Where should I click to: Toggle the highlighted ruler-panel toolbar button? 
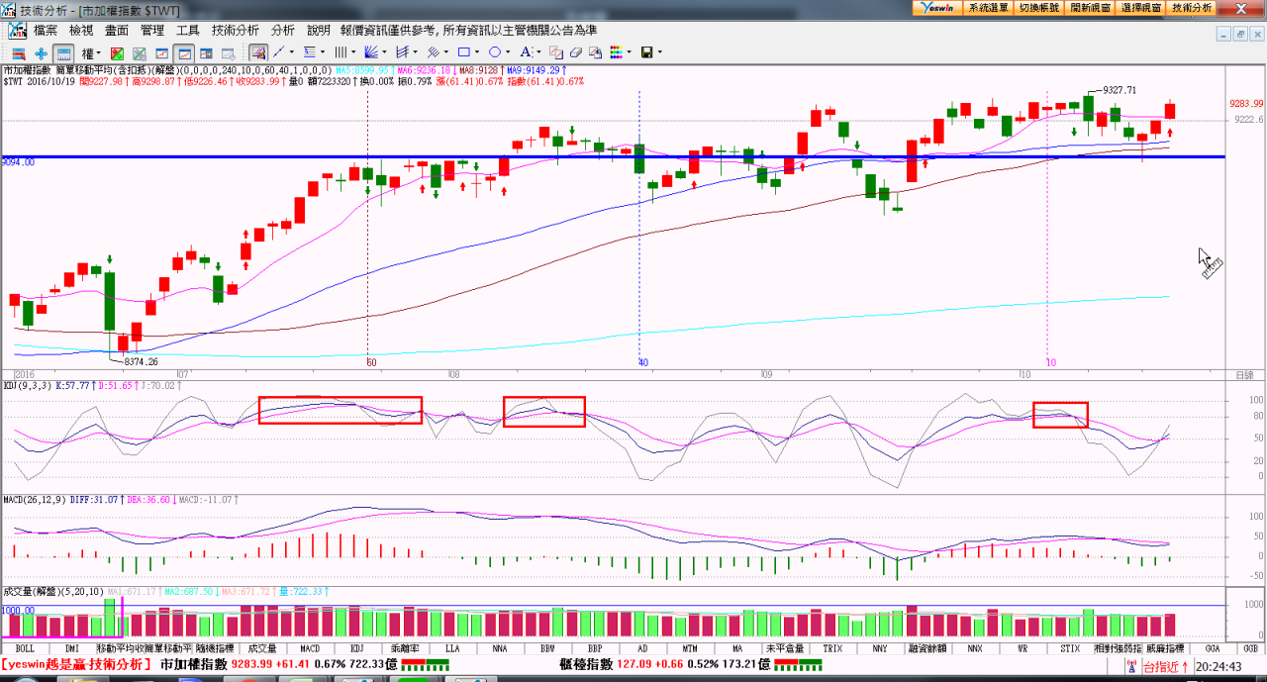[63, 52]
